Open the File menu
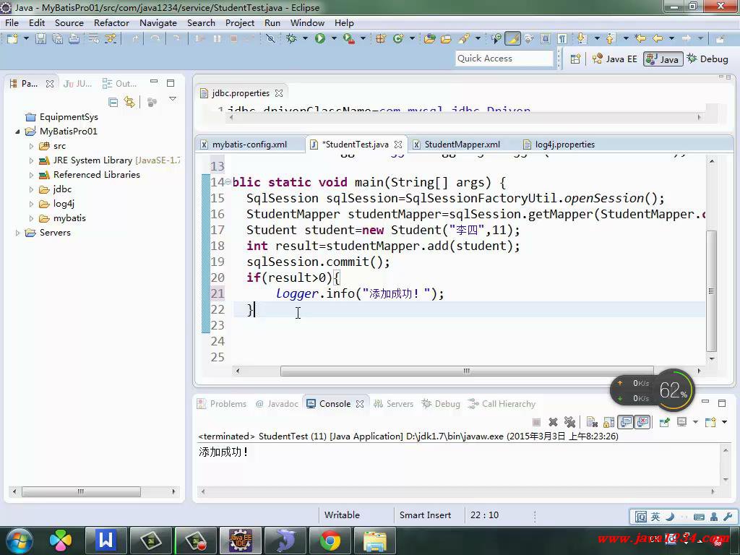 coord(12,22)
